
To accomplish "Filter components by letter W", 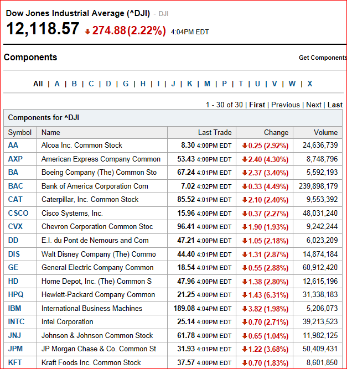I will [292, 84].
